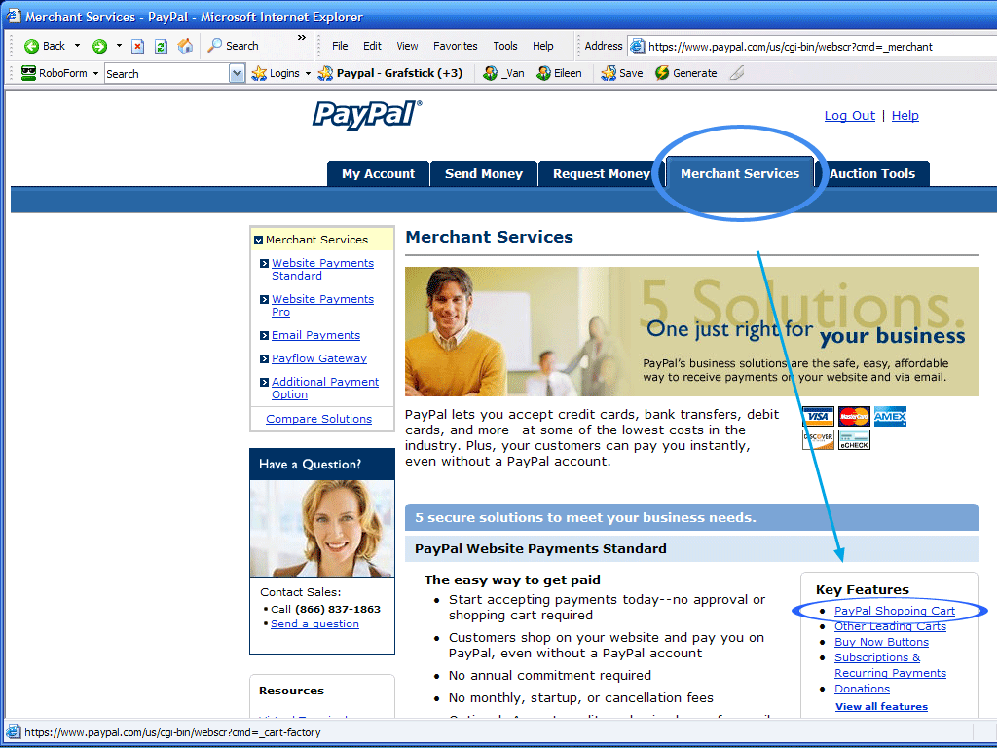Image resolution: width=997 pixels, height=748 pixels.
Task: Click the browser Back button
Action: (x=45, y=46)
